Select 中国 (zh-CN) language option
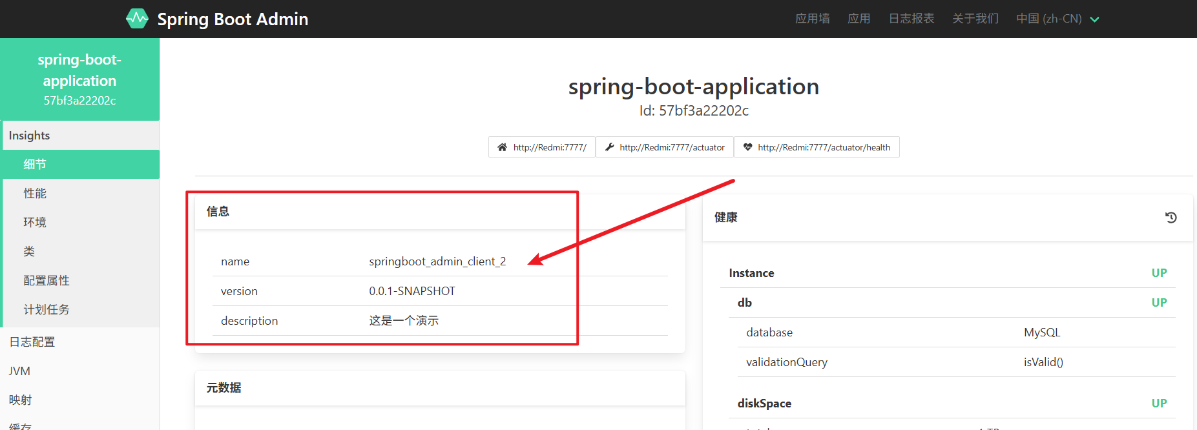 click(1048, 19)
